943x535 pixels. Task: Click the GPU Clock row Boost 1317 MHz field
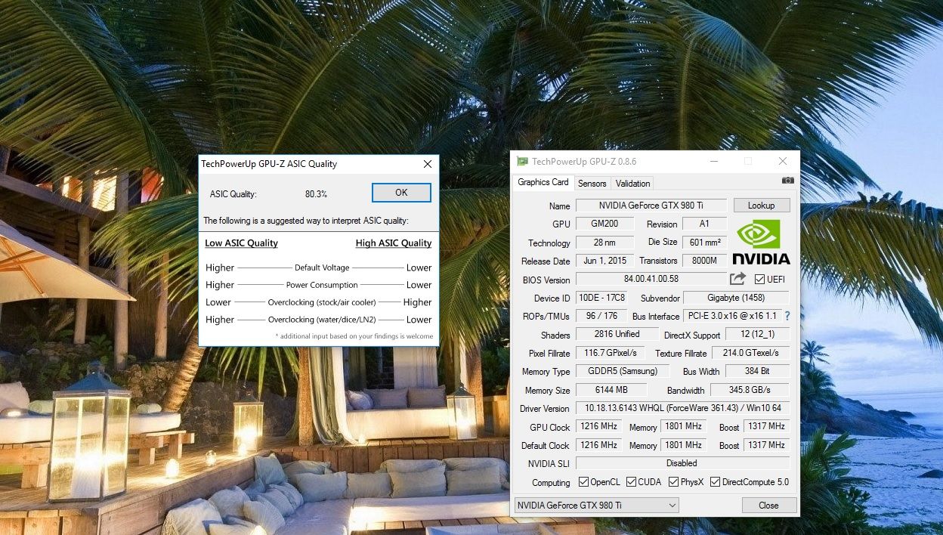tap(766, 426)
